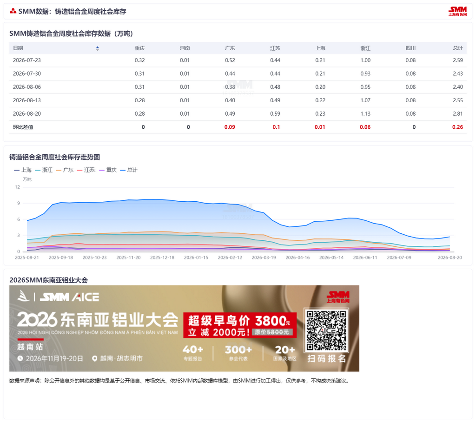476x423 pixels.
Task: Click the chart y-axis unit 万吨
Action: [x=27, y=179]
